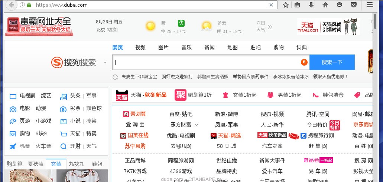Refresh the hot search suggestions icon

coord(115,77)
